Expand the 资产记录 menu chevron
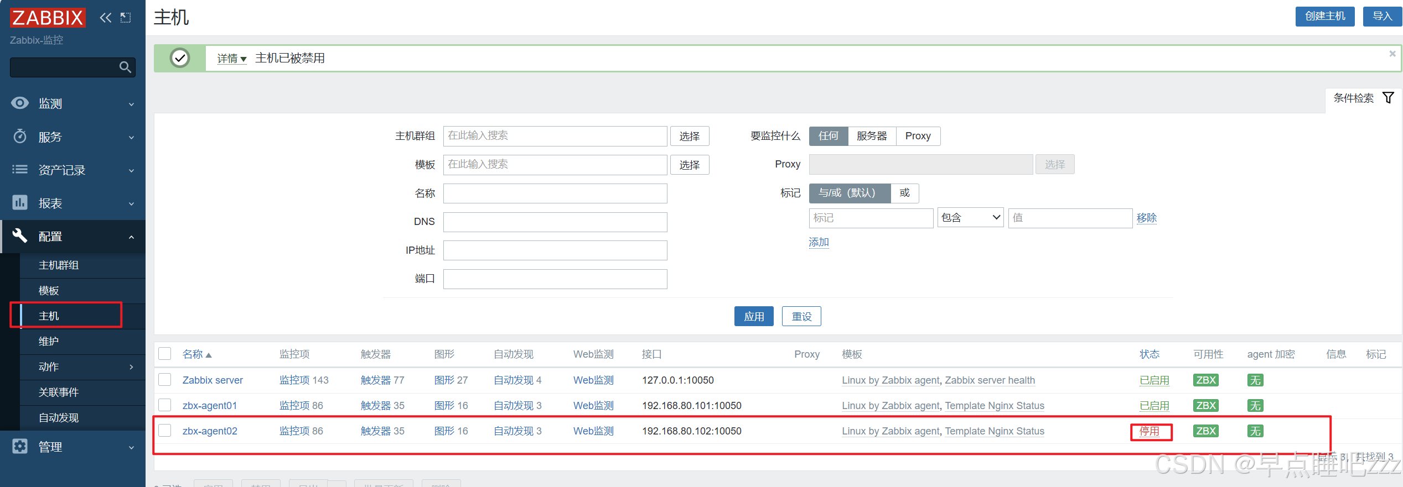 (131, 170)
